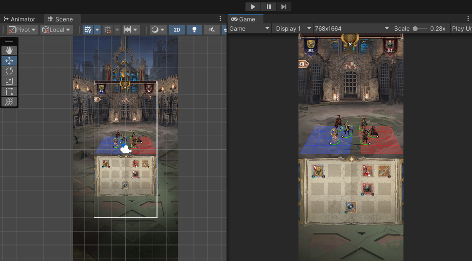Image resolution: width=472 pixels, height=261 pixels.
Task: Open the Game view mode dropdown
Action: pyautogui.click(x=249, y=29)
